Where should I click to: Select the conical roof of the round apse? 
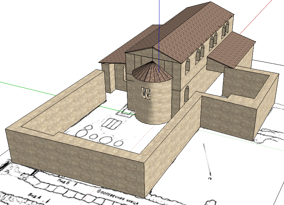(152, 72)
